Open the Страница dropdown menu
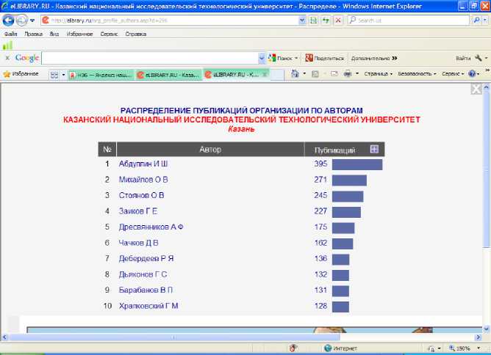Screen dimensions: 491x355 pyautogui.click(x=378, y=74)
